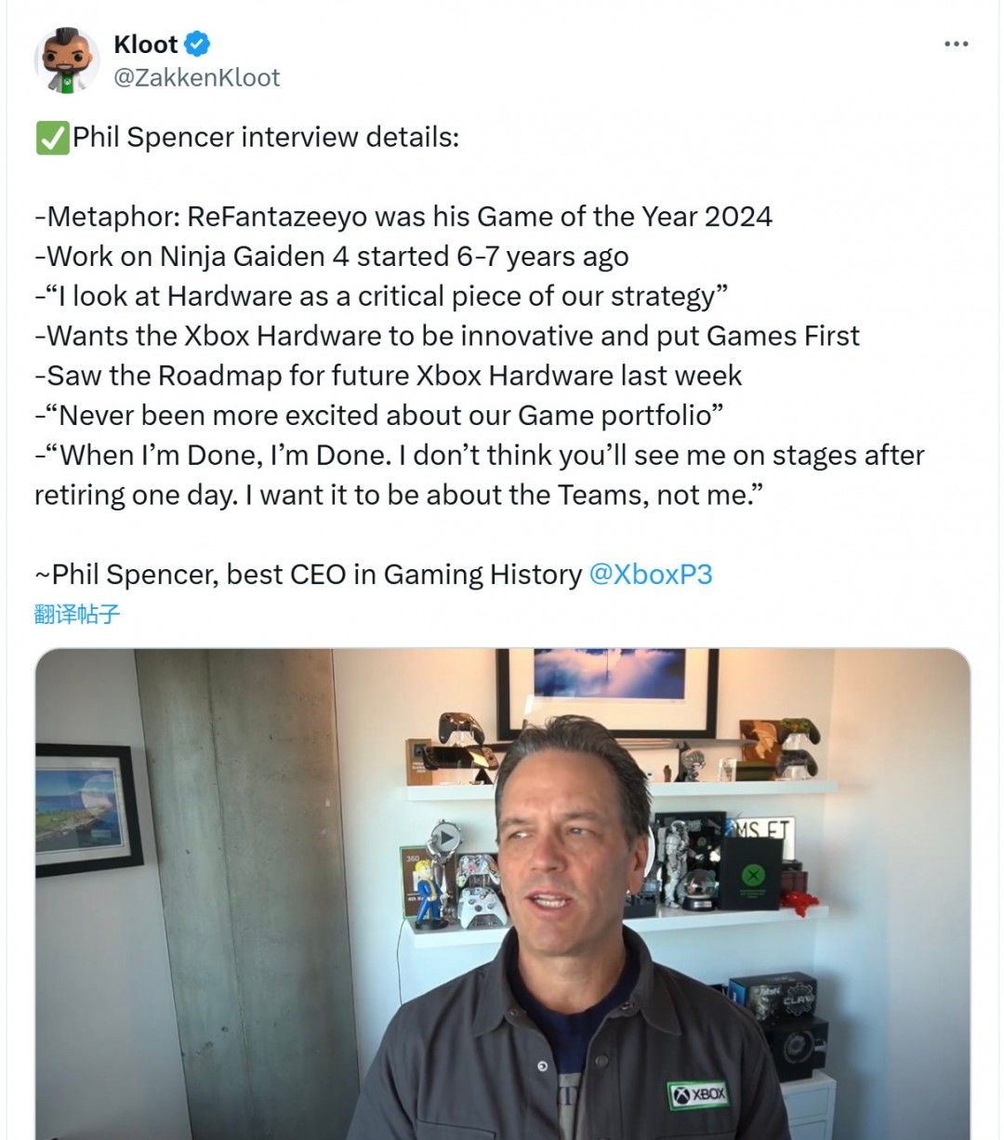Click the Ninja Gaiden 4 line
This screenshot has width=1004, height=1140.
332,257
